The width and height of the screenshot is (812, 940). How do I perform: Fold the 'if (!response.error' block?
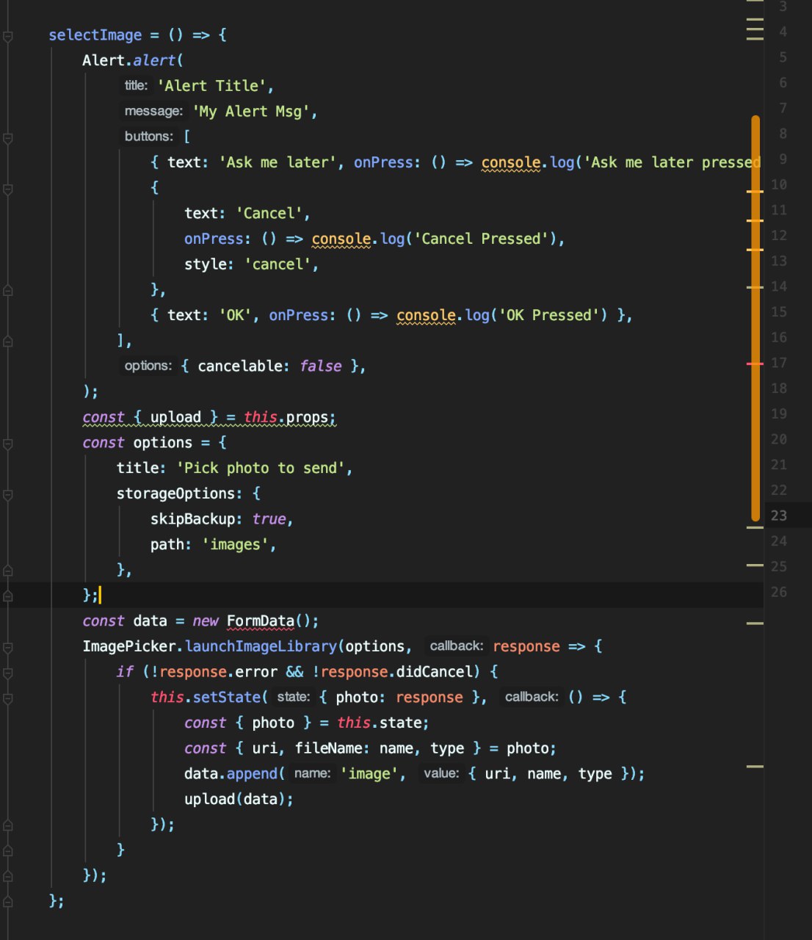[x=7, y=673]
